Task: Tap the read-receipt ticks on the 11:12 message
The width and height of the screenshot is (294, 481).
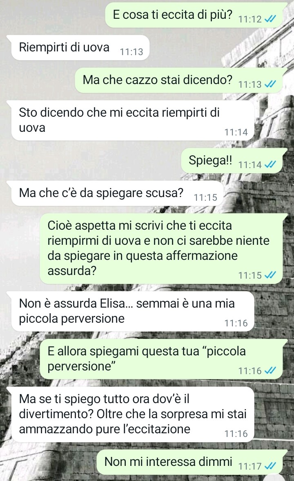Action: pos(270,19)
